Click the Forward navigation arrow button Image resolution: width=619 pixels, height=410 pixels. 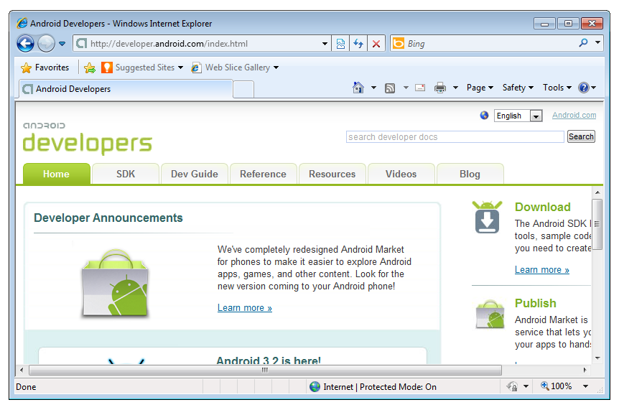[46, 43]
